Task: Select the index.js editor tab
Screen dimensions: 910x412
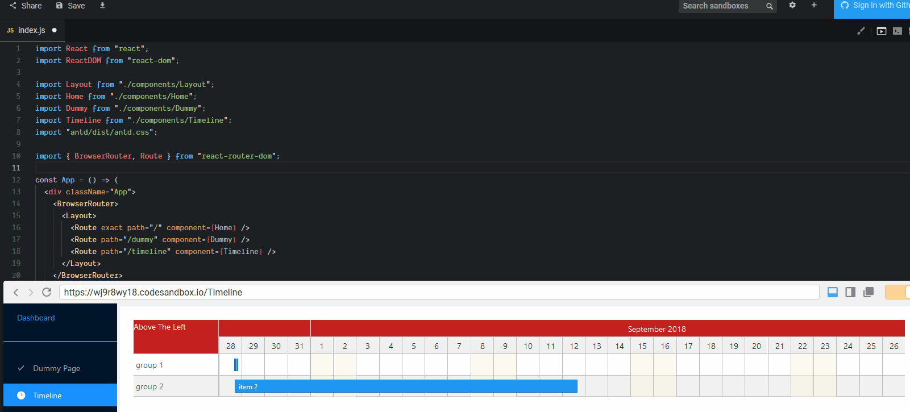Action: pos(32,30)
